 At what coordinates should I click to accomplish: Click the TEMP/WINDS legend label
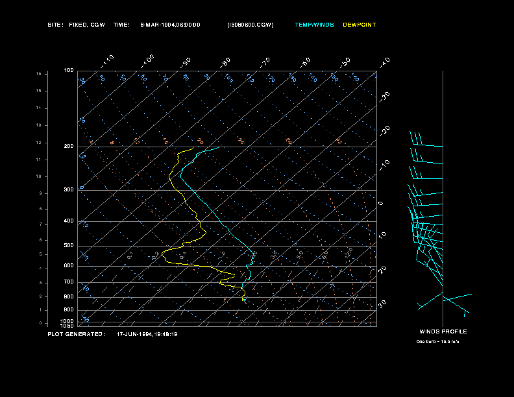click(314, 25)
